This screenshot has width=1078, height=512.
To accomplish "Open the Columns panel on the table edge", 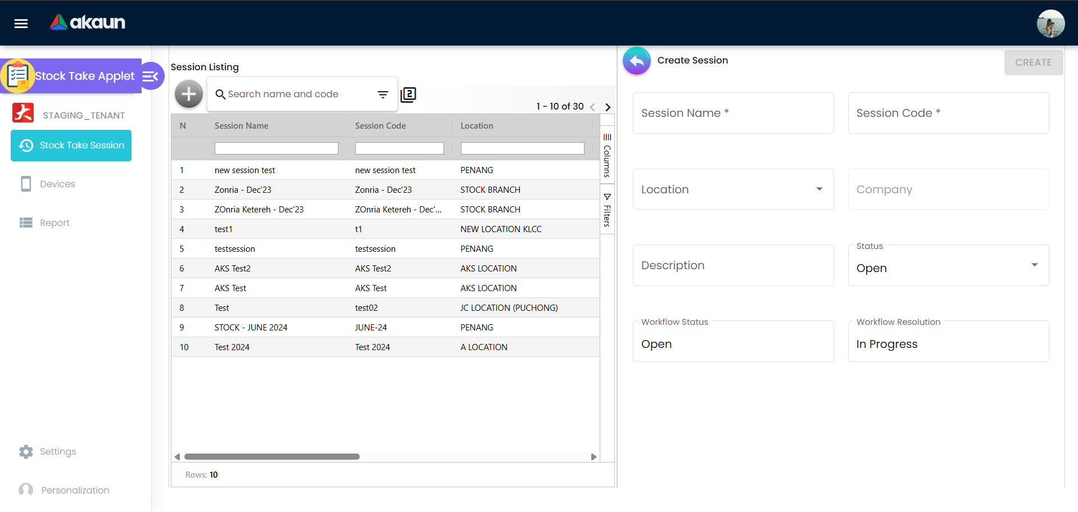I will [606, 155].
